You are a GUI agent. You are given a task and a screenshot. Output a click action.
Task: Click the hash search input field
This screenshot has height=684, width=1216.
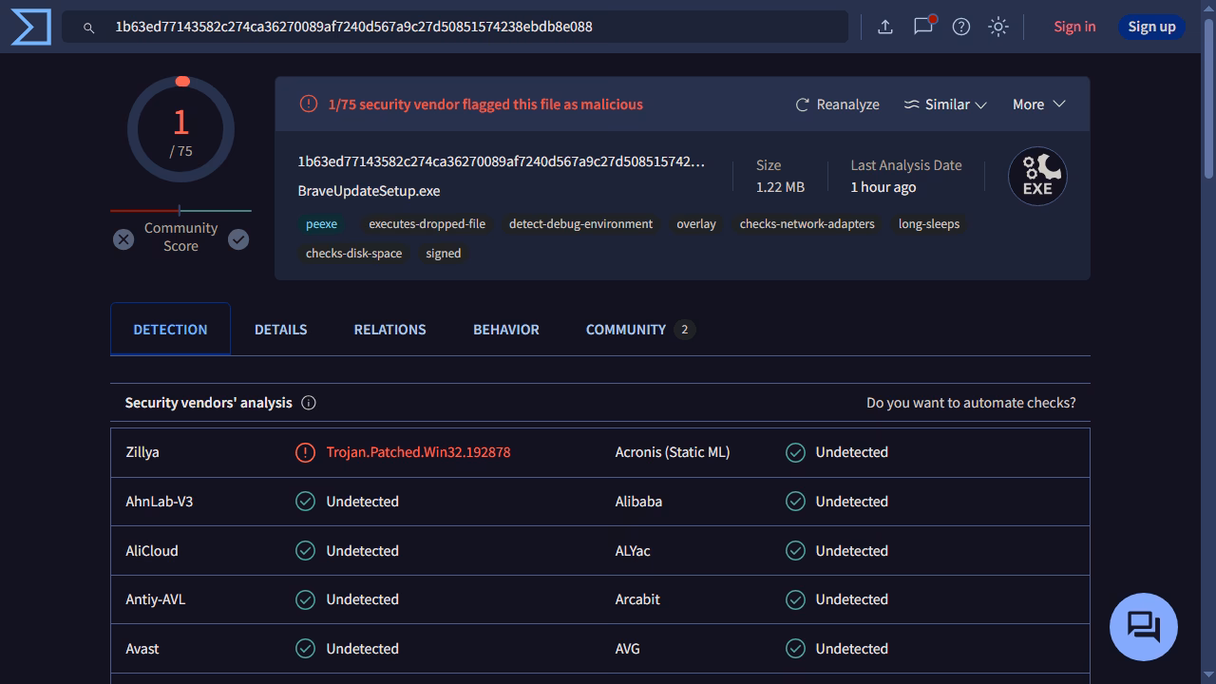tap(455, 27)
